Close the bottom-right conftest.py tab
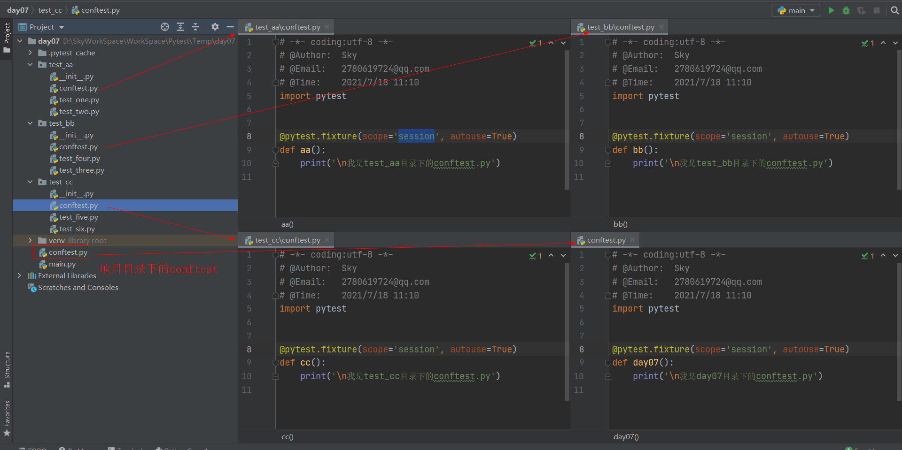 coord(632,240)
